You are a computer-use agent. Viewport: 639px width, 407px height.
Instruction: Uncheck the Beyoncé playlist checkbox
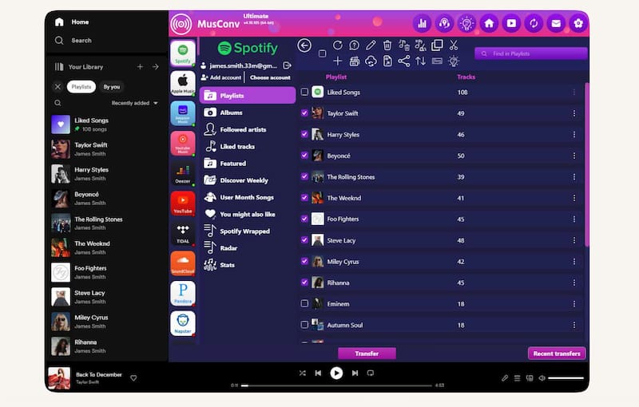304,156
